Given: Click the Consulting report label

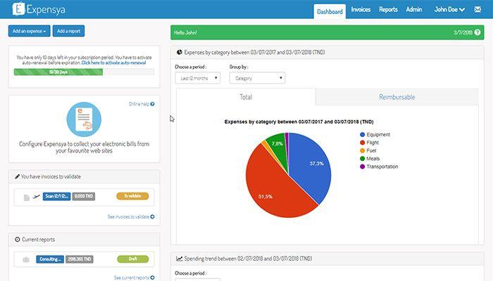Looking at the screenshot, I should 50,259.
